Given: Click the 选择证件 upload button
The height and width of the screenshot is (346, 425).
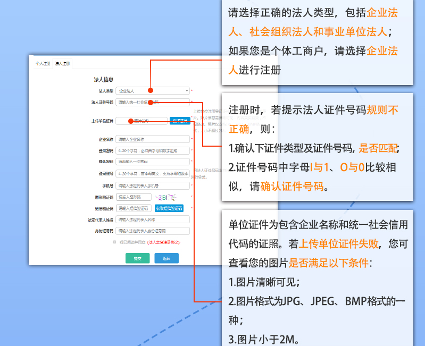Looking at the screenshot, I should (179, 121).
